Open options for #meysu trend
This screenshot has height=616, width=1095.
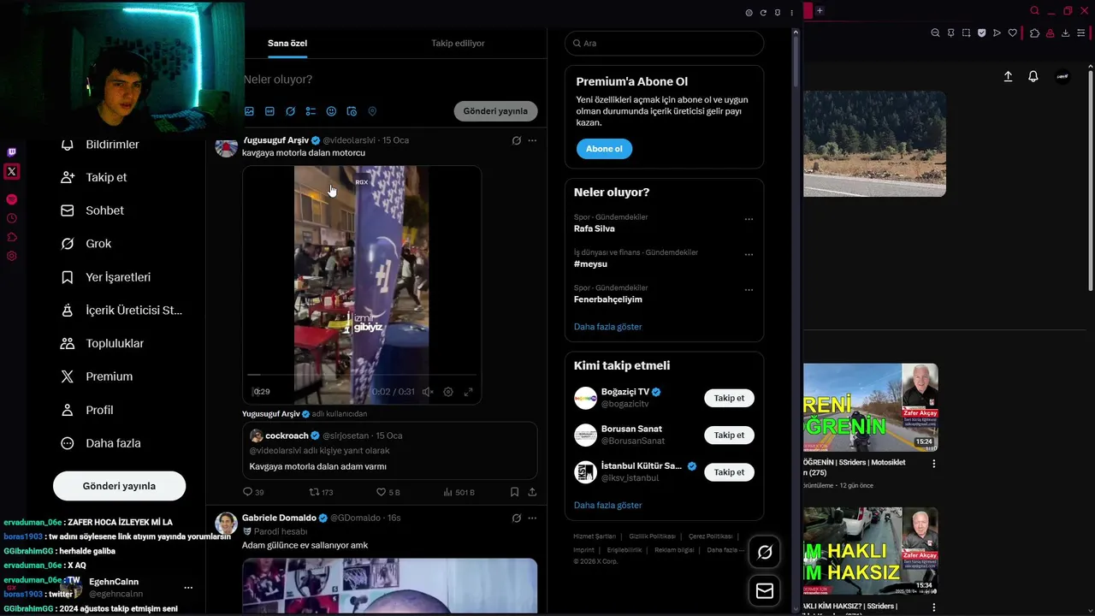coord(749,254)
